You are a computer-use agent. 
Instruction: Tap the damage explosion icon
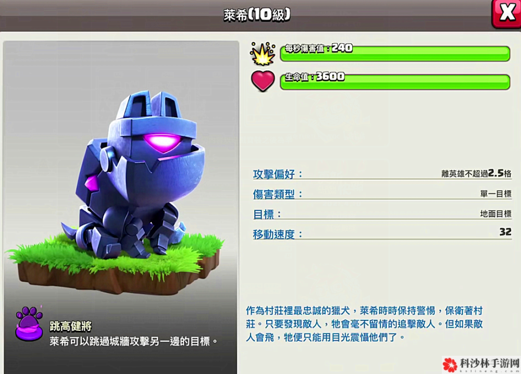point(263,54)
